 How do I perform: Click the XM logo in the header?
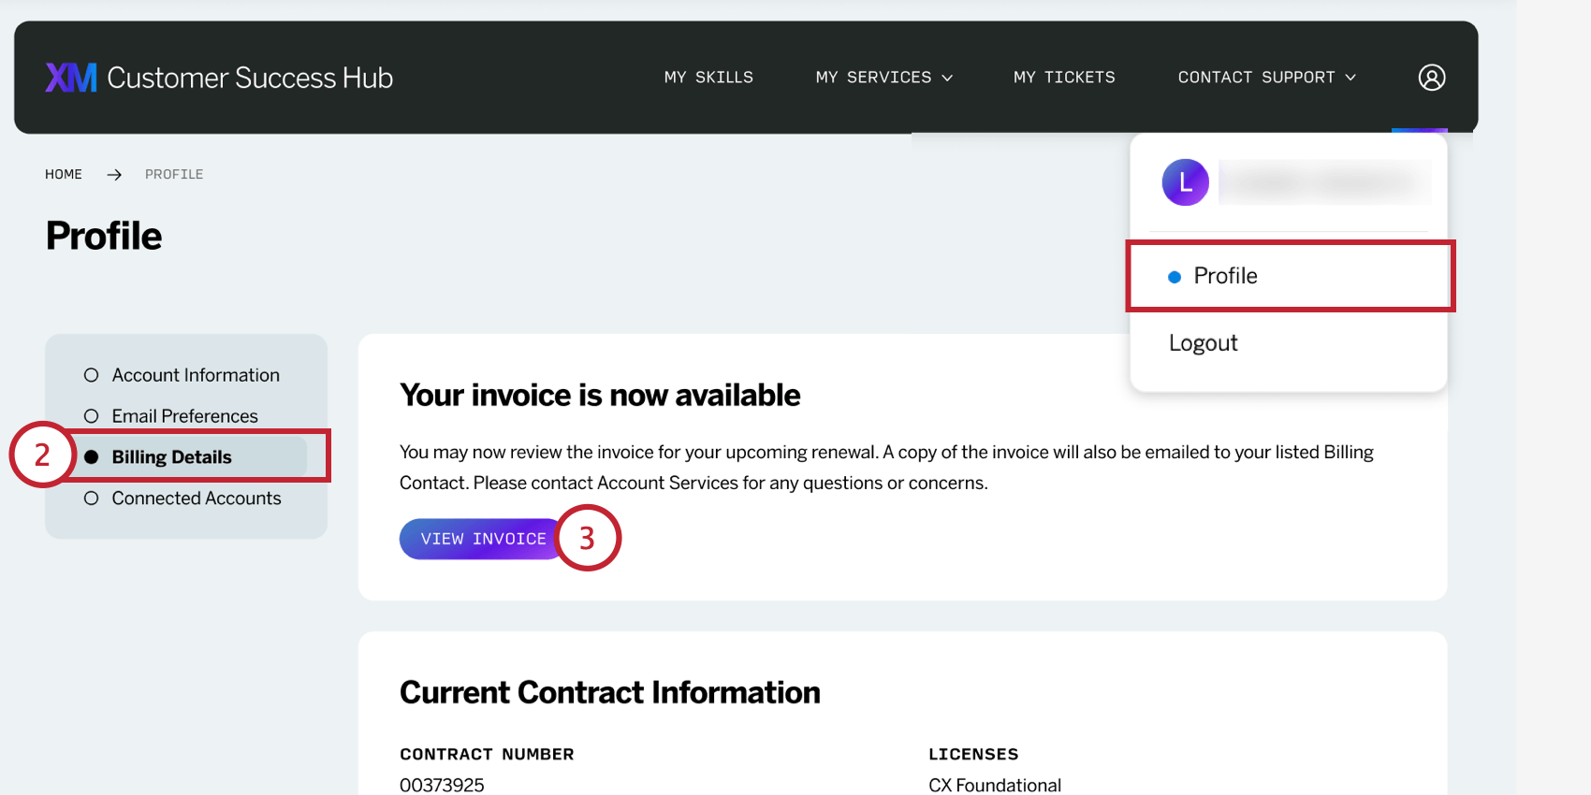point(69,78)
